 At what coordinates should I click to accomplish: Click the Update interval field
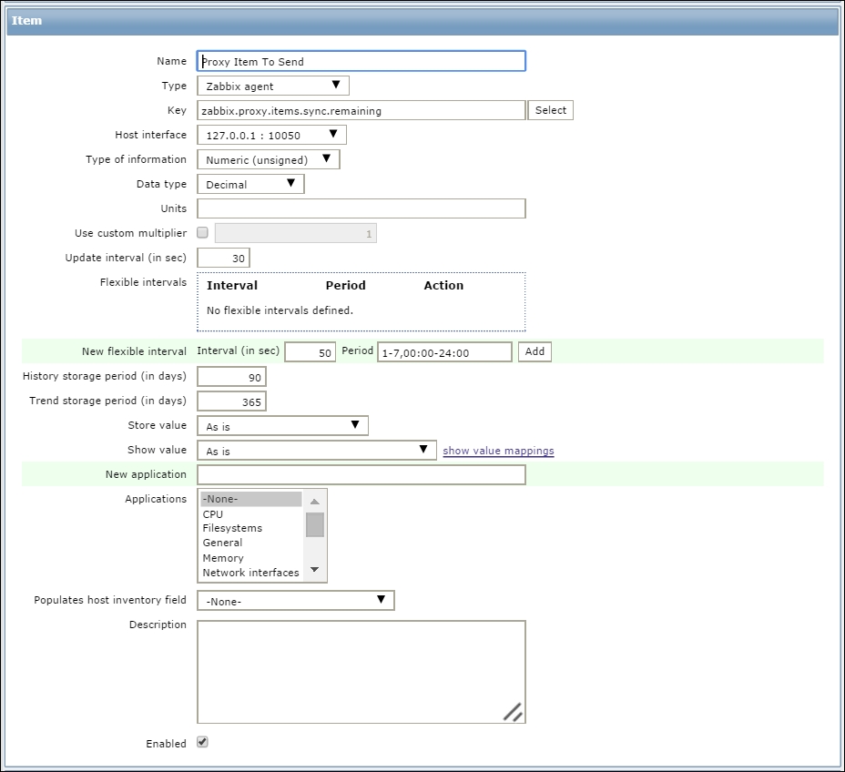tap(223, 259)
